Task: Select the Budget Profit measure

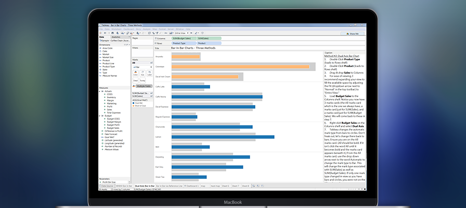Action: 113,125
